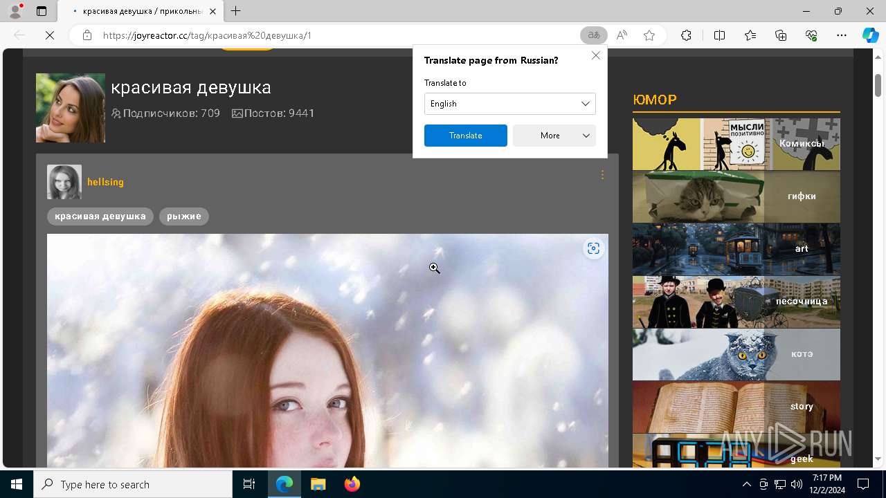Go back to previous page

pyautogui.click(x=19, y=35)
